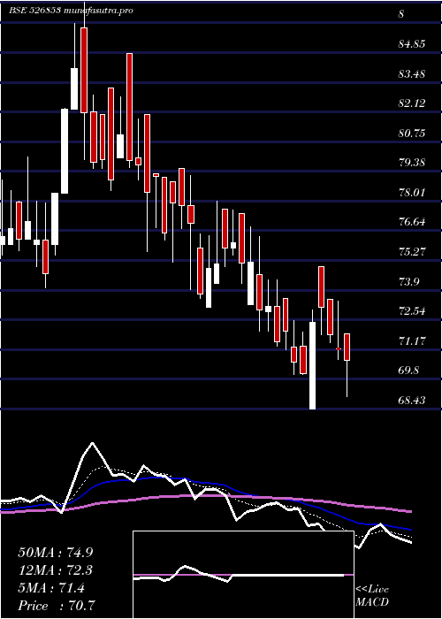Click the 84.85 price axis label

pyautogui.click(x=412, y=44)
